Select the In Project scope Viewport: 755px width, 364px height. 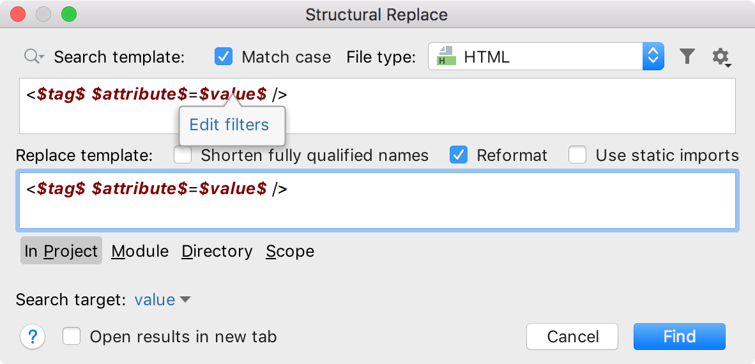pos(61,251)
